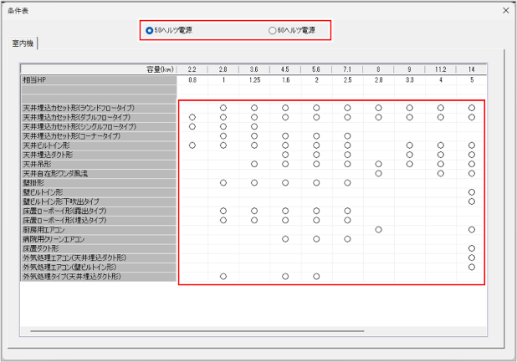Close the 条件表 dialog window
The width and height of the screenshot is (517, 362).
coord(505,10)
